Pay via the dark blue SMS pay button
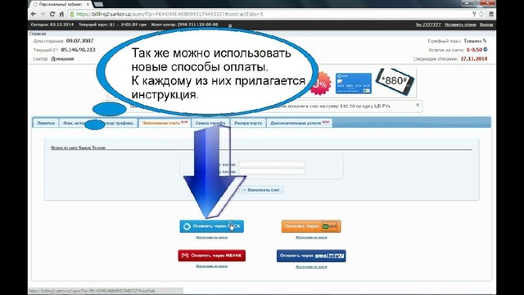Viewport: 524px width, 295px height. (x=311, y=256)
